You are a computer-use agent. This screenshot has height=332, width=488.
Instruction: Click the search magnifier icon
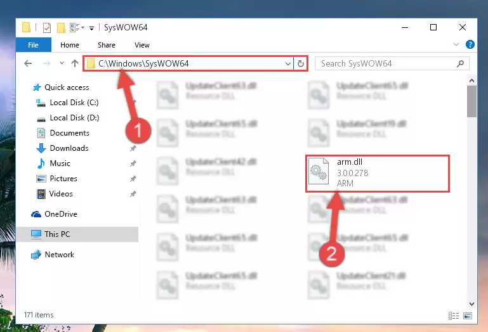tap(460, 64)
